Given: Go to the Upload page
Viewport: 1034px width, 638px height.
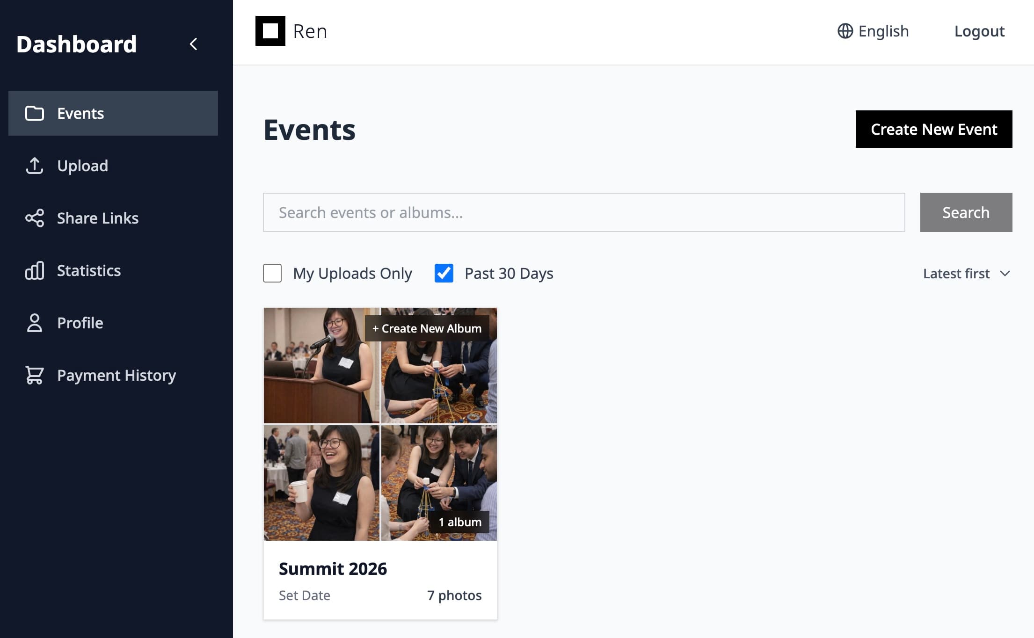Looking at the screenshot, I should point(113,166).
